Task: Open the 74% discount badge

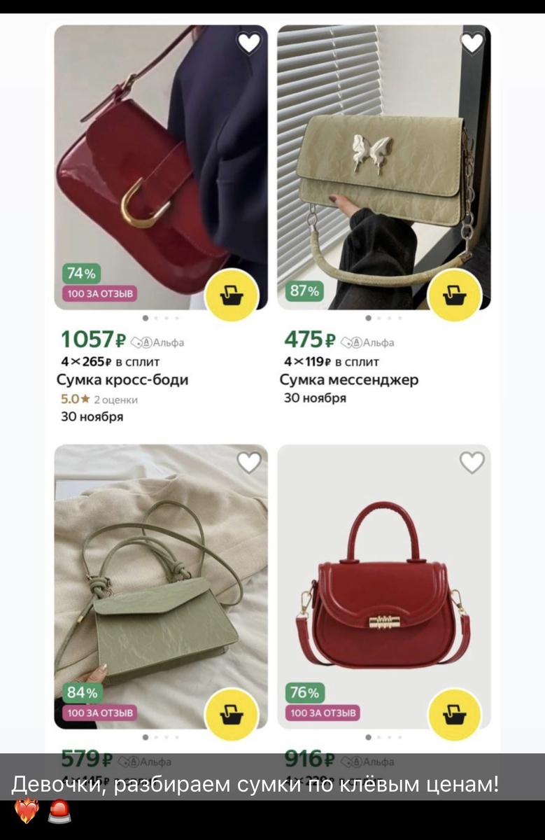Action: click(x=82, y=274)
